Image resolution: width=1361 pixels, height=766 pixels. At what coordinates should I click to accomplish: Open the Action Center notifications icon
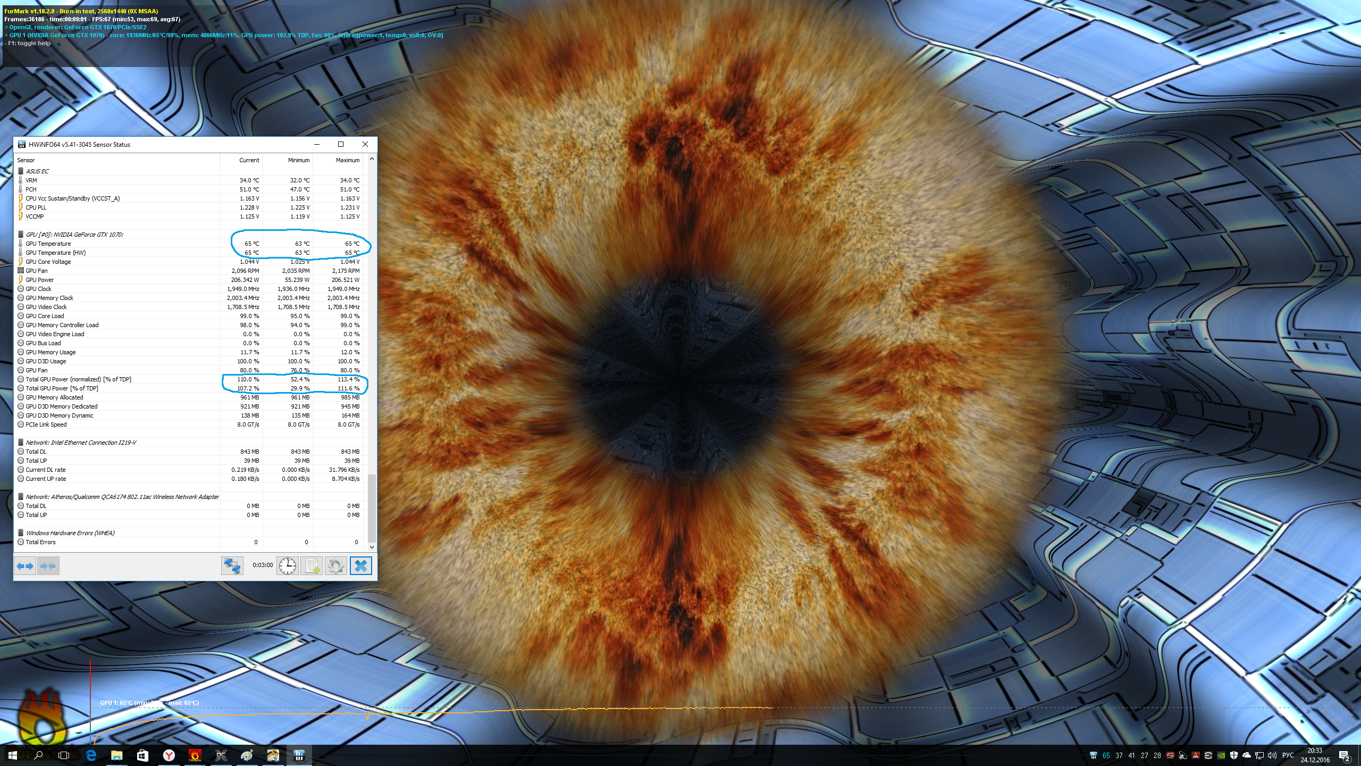(1345, 755)
